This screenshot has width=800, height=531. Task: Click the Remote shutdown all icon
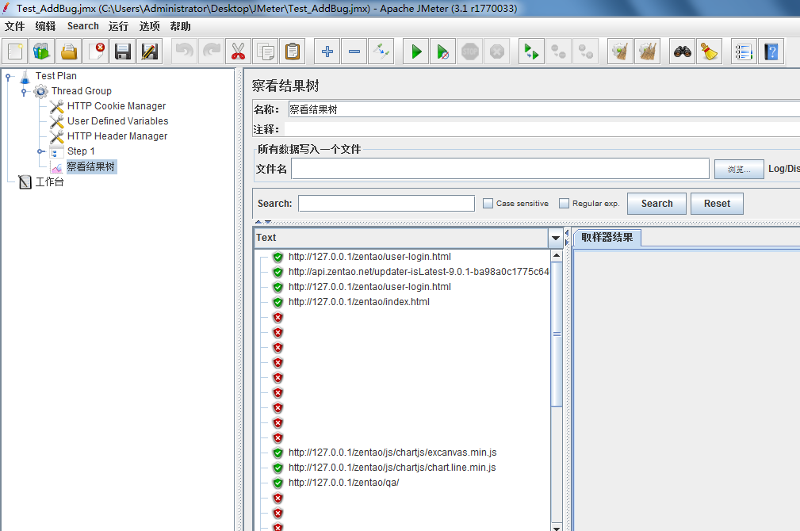(x=585, y=51)
